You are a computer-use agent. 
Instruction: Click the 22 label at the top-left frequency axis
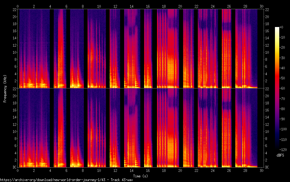coord(14,10)
